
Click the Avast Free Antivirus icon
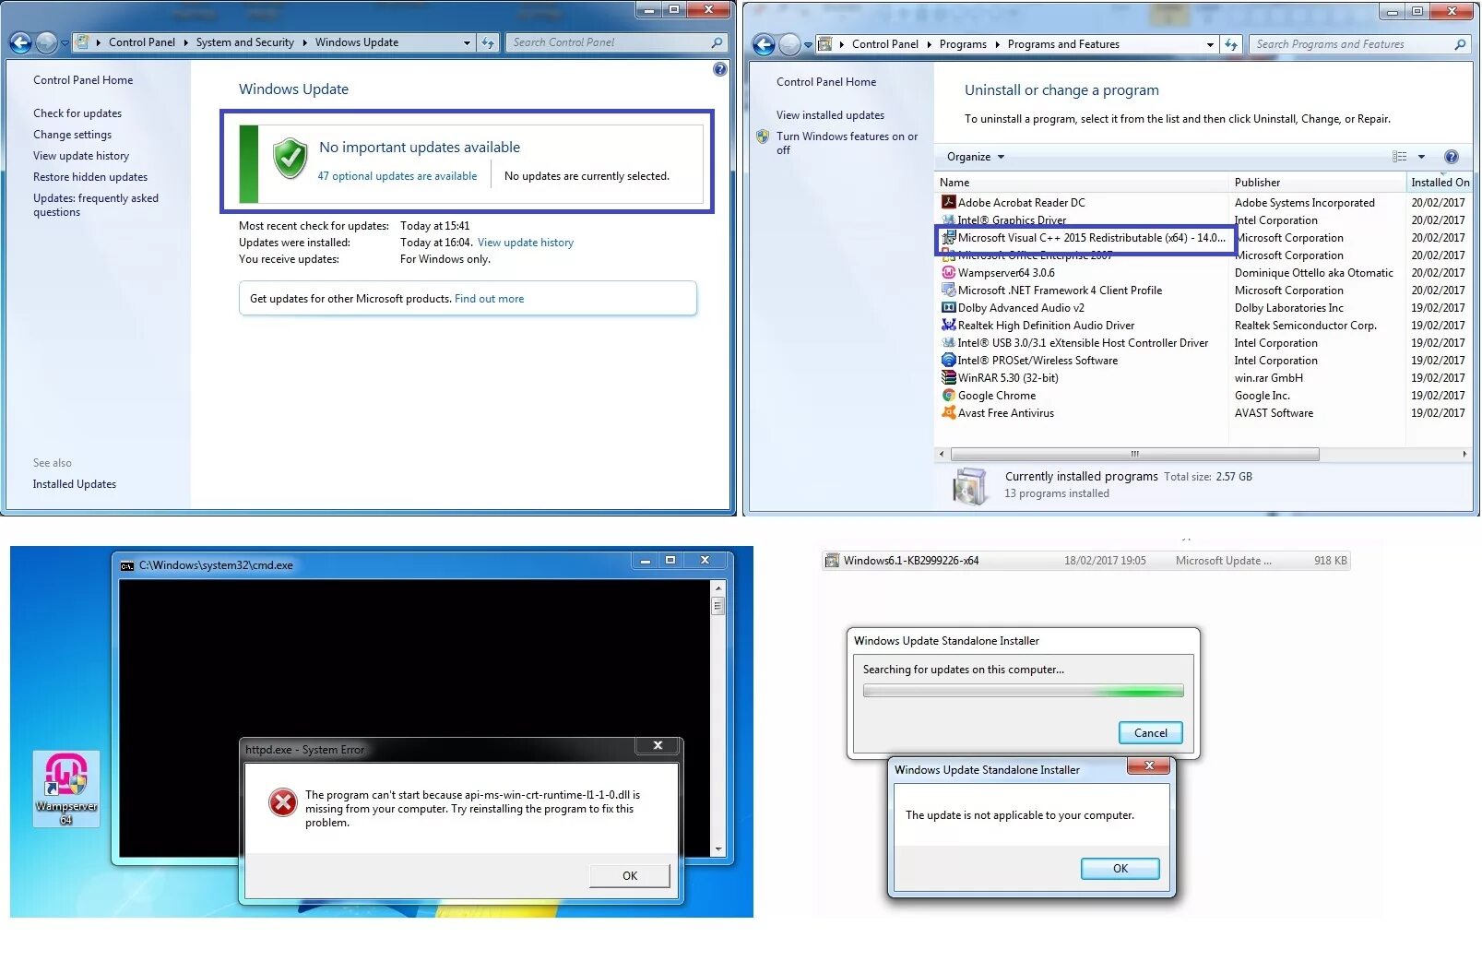tap(948, 412)
